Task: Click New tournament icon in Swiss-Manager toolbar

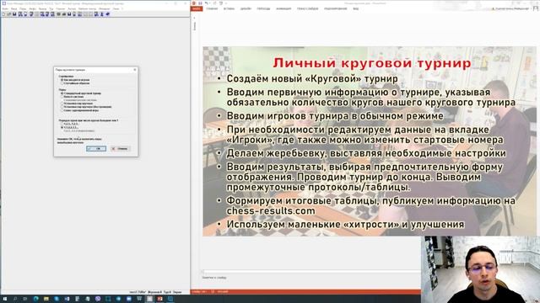Action: pyautogui.click(x=3, y=14)
